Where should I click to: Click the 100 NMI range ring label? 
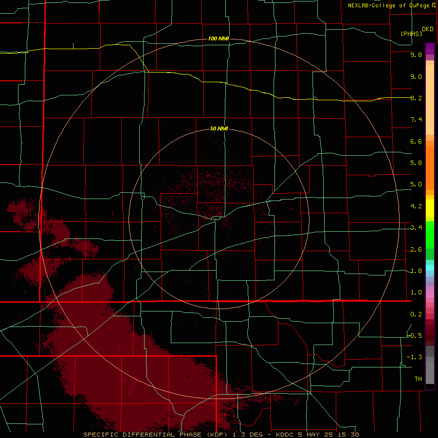(x=219, y=38)
